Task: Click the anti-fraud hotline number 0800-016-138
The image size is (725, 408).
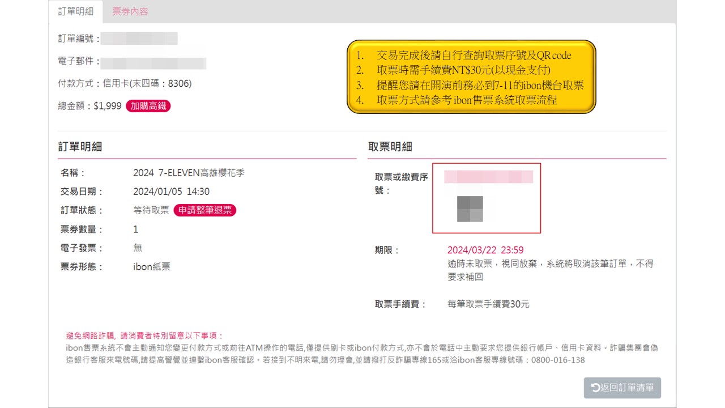Action: point(558,360)
